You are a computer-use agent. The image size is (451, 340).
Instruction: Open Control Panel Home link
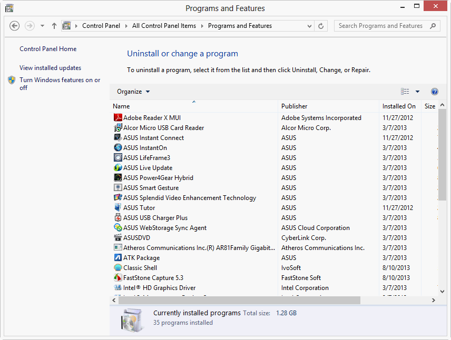(48, 49)
